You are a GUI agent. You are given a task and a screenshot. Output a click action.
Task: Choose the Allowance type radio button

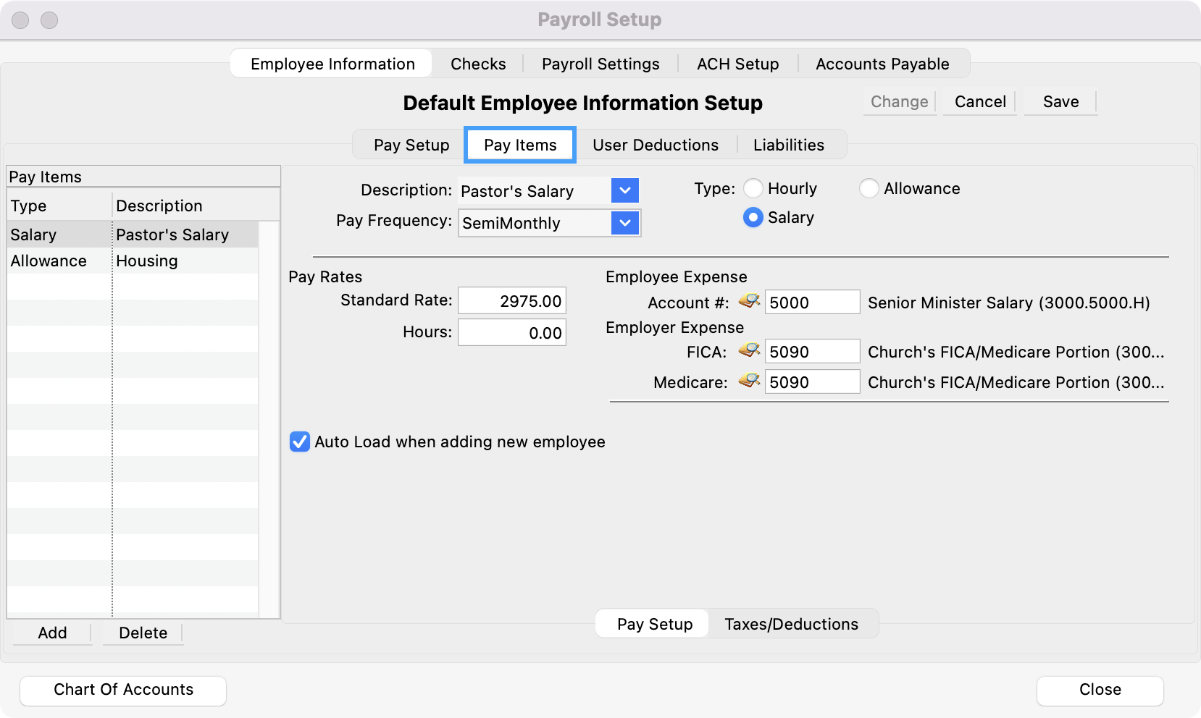click(869, 189)
